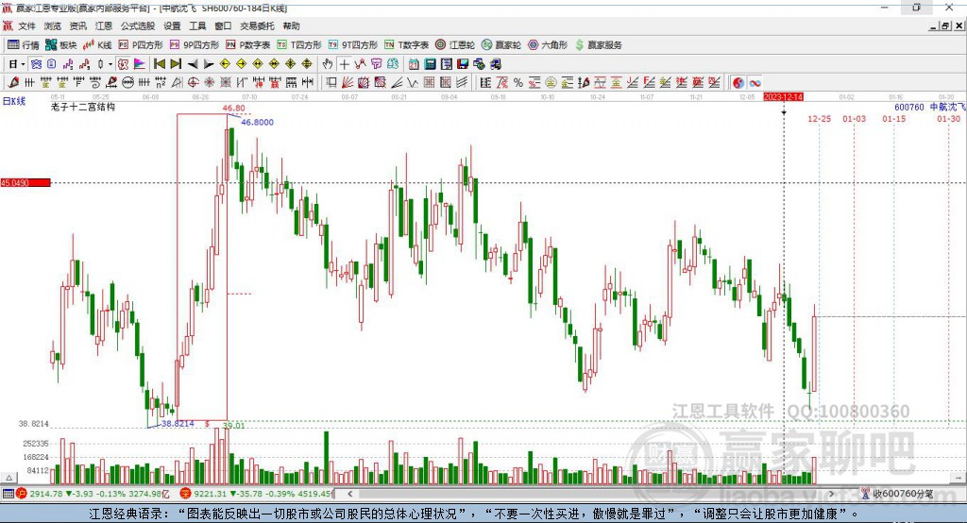Jump to the first bar
Screen dimensions: 967x523
pyautogui.click(x=159, y=64)
